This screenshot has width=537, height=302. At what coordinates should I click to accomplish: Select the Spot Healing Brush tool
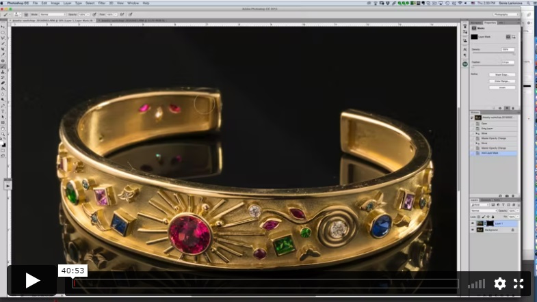click(x=3, y=61)
